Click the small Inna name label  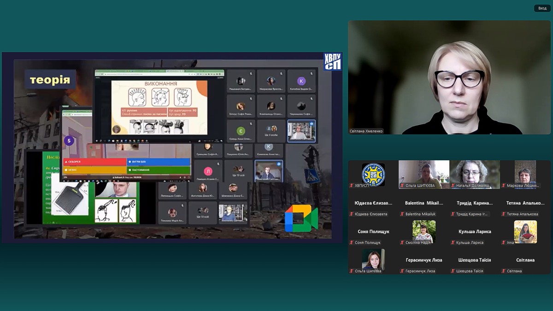pyautogui.click(x=510, y=243)
